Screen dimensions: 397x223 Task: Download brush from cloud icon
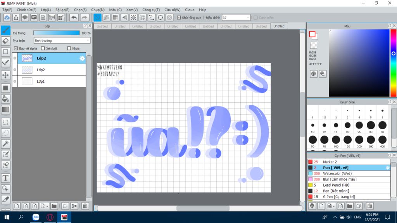click(312, 206)
